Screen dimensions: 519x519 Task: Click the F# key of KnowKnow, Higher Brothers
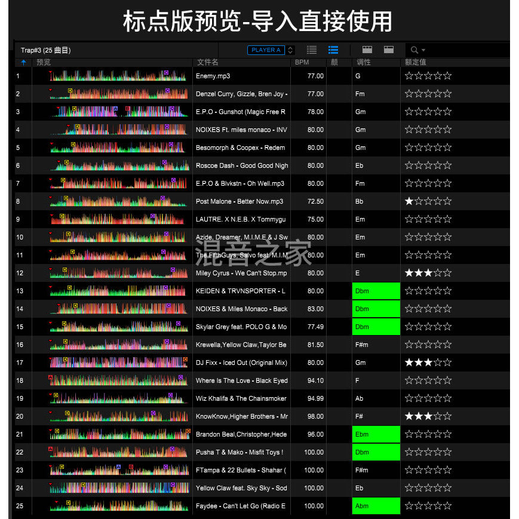click(359, 416)
